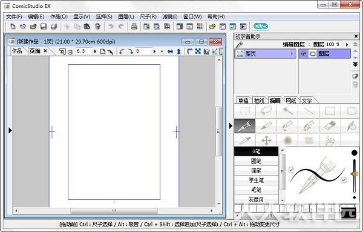
Task: Select the marker tool beside the pen
Action: point(266,126)
